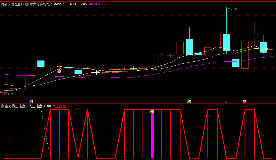
Task: Click the 2.36 high price annotation
Action: (233, 9)
